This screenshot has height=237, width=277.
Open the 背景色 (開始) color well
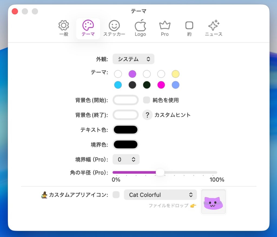click(126, 100)
